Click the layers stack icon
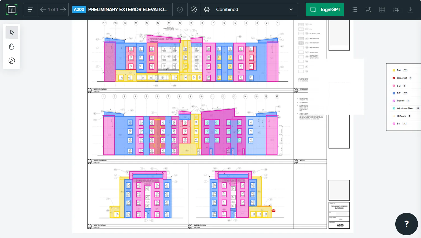421x238 pixels. click(x=207, y=10)
